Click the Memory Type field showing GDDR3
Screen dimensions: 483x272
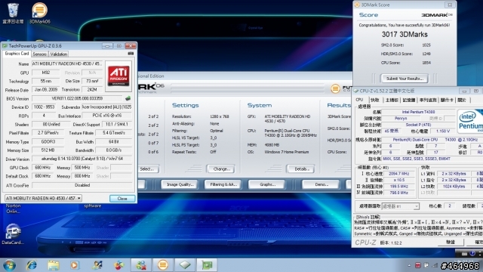coord(48,142)
